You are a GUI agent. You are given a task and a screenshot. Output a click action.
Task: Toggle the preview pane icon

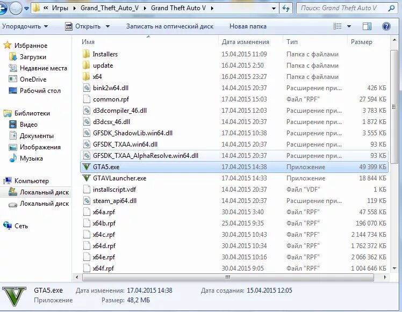click(367, 26)
